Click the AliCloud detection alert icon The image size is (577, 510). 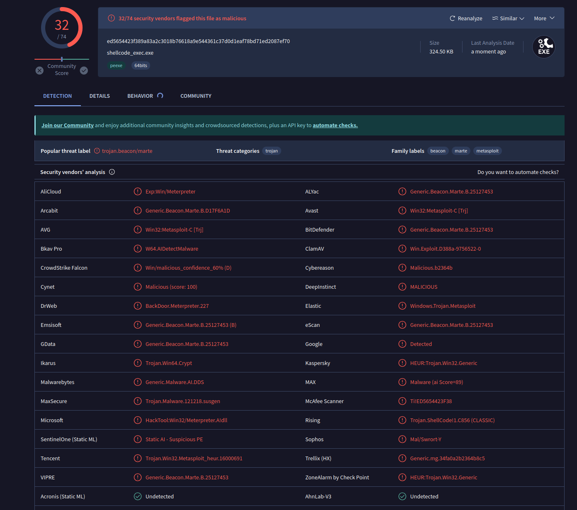point(138,191)
